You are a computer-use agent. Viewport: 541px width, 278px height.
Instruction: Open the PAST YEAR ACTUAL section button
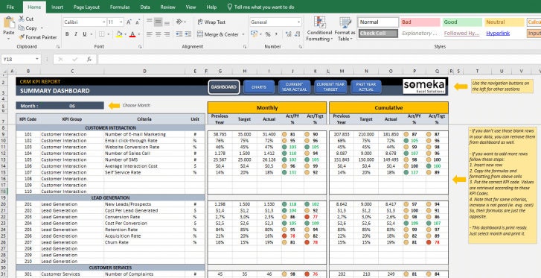366,87
